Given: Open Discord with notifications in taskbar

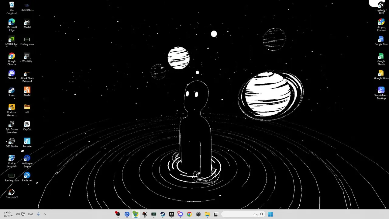Looking at the screenshot, I should tap(181, 214).
